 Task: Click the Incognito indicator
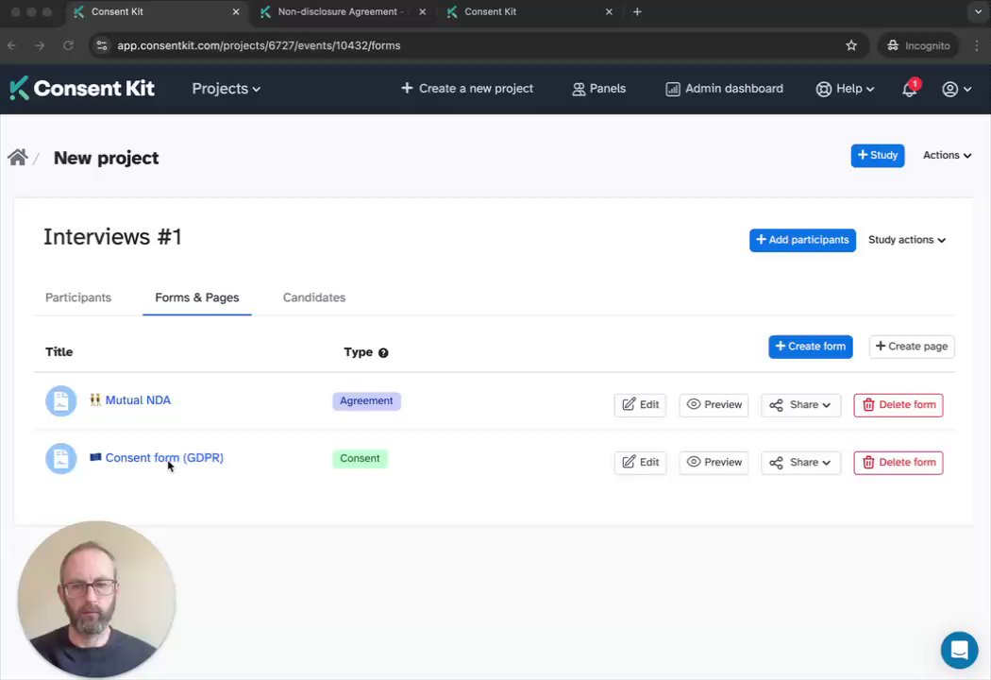[918, 45]
